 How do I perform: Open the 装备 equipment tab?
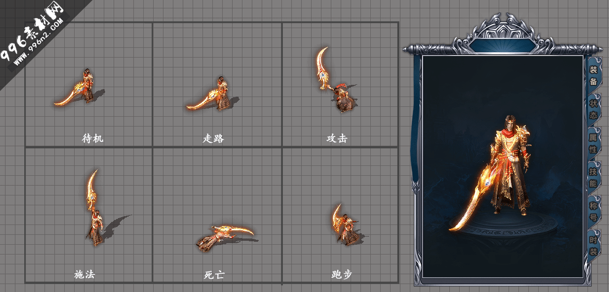click(x=593, y=75)
